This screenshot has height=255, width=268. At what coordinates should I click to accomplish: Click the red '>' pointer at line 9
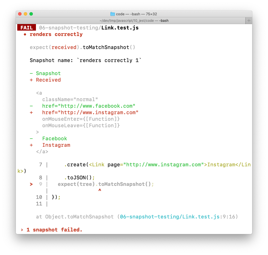[x=31, y=184]
